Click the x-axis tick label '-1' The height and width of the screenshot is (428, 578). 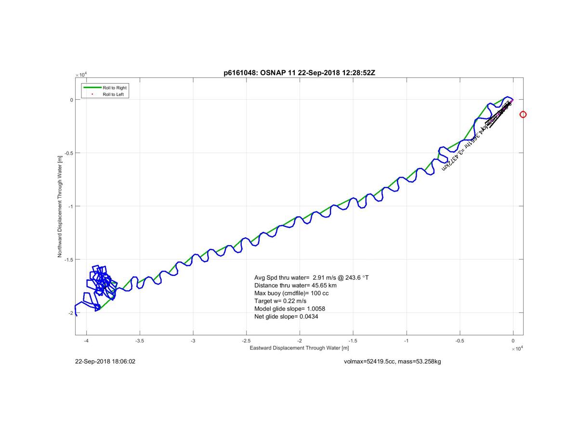[x=406, y=341]
